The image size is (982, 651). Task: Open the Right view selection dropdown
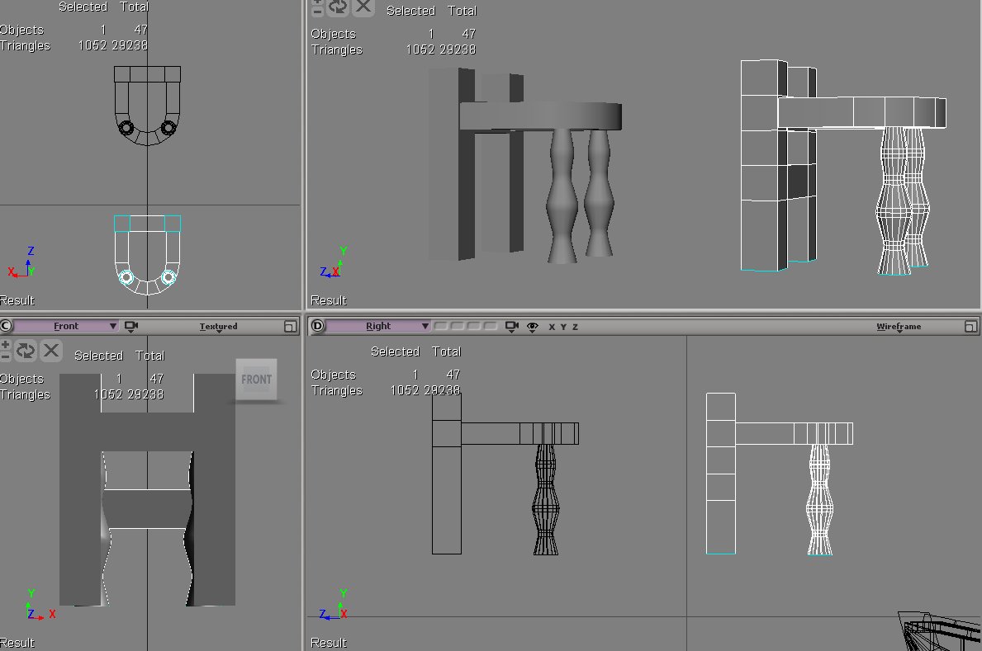(x=379, y=326)
